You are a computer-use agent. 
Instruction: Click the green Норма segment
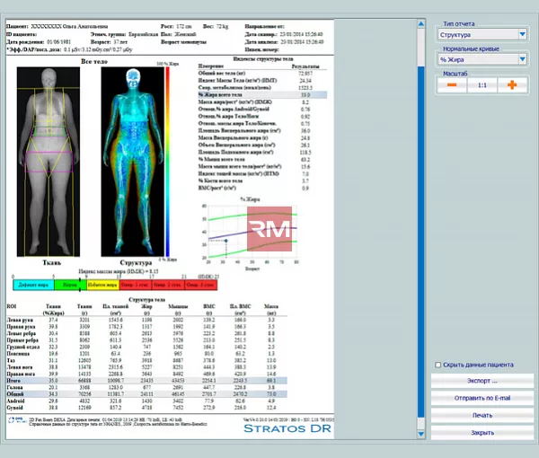[70, 285]
